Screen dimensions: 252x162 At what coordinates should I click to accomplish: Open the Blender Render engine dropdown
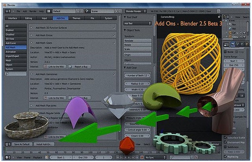coord(136,11)
